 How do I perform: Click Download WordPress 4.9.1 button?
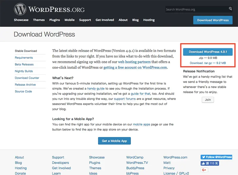click(x=208, y=52)
